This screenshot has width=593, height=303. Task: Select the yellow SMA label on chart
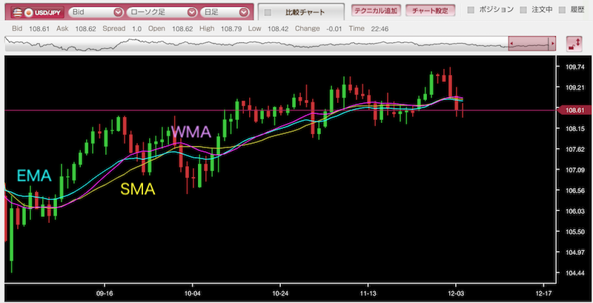tap(137, 190)
